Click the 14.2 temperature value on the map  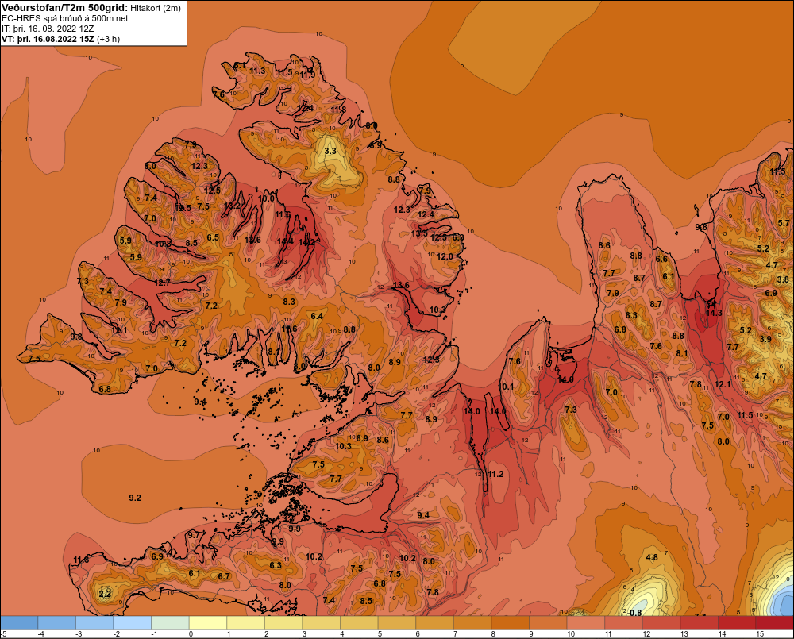click(x=306, y=242)
